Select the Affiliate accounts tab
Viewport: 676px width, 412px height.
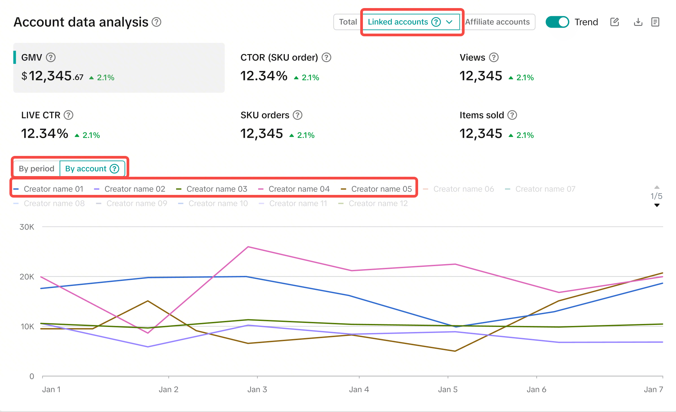[497, 22]
